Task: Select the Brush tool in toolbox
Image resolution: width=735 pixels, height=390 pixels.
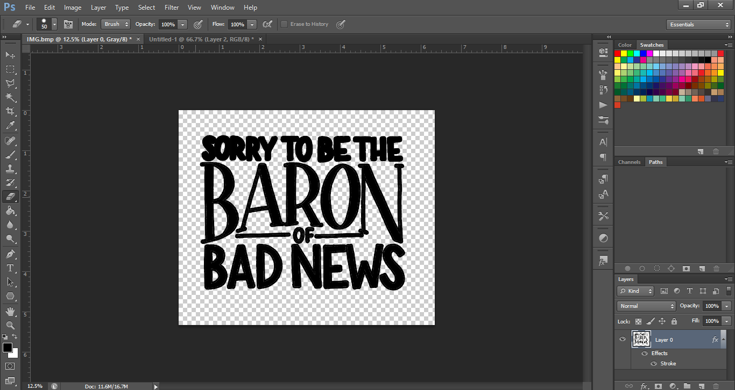Action: [x=10, y=155]
